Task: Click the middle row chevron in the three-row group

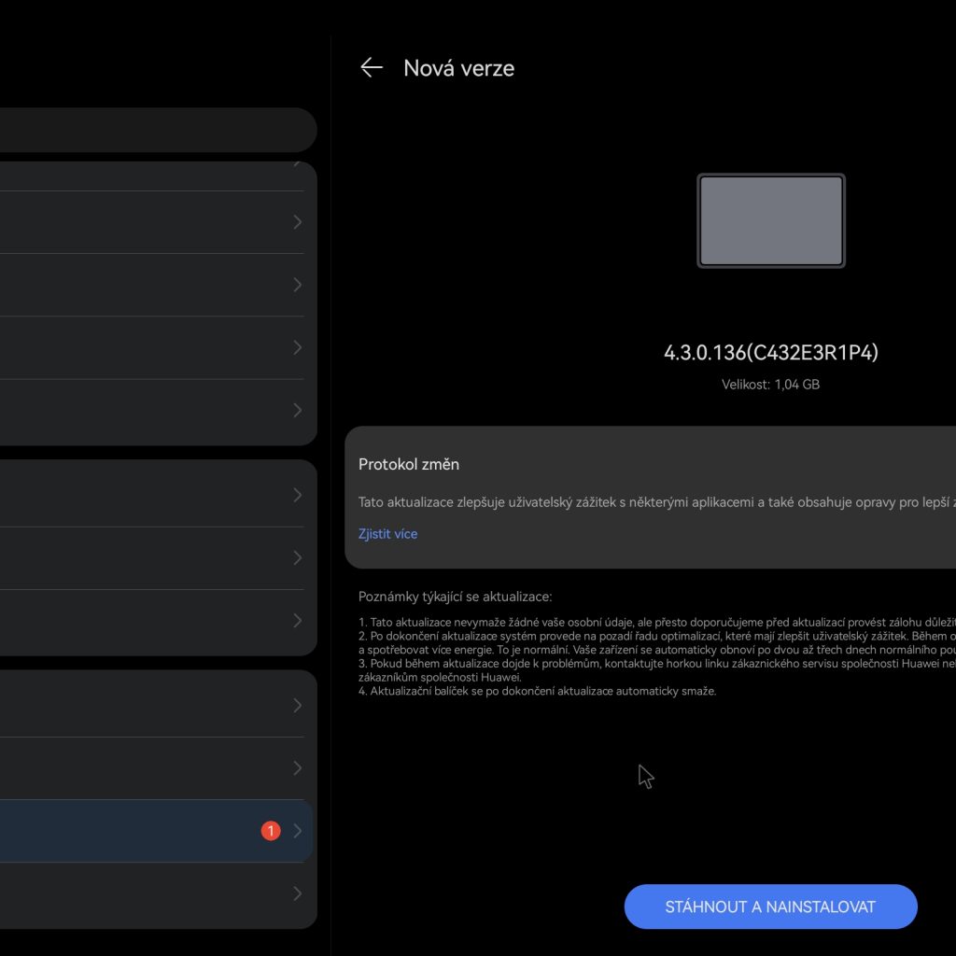Action: pos(298,557)
